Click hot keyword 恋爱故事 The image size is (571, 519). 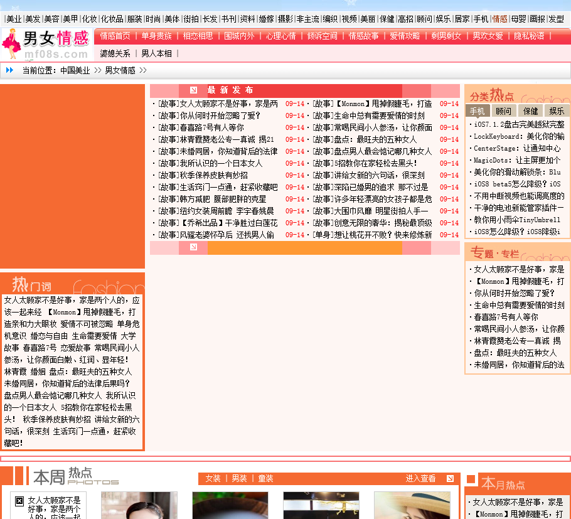(x=75, y=348)
